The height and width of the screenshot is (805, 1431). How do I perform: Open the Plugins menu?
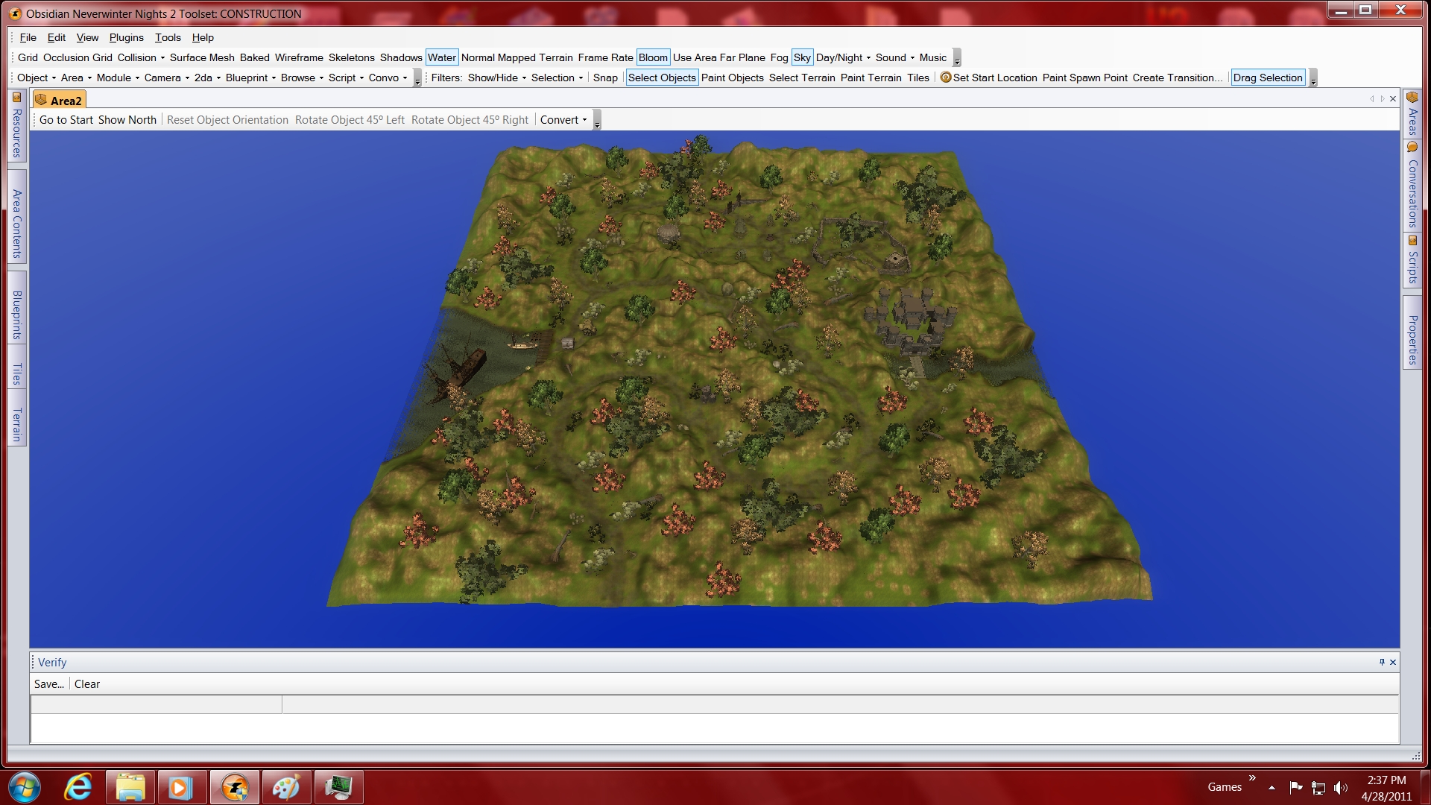click(126, 37)
